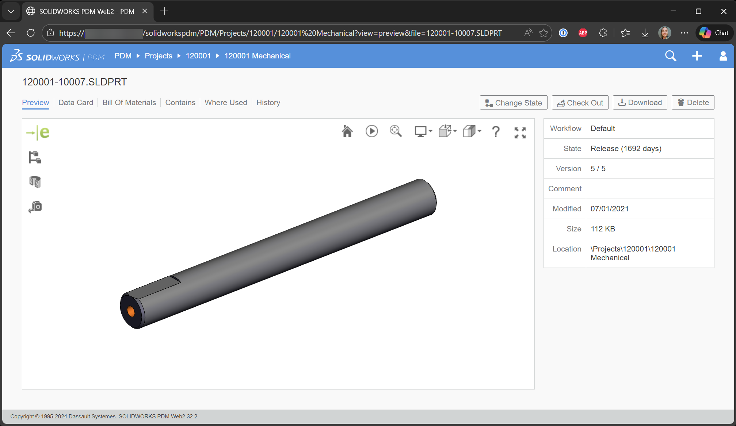The width and height of the screenshot is (736, 426).
Task: Open the Components tree icon in left sidebar
Action: click(x=35, y=157)
